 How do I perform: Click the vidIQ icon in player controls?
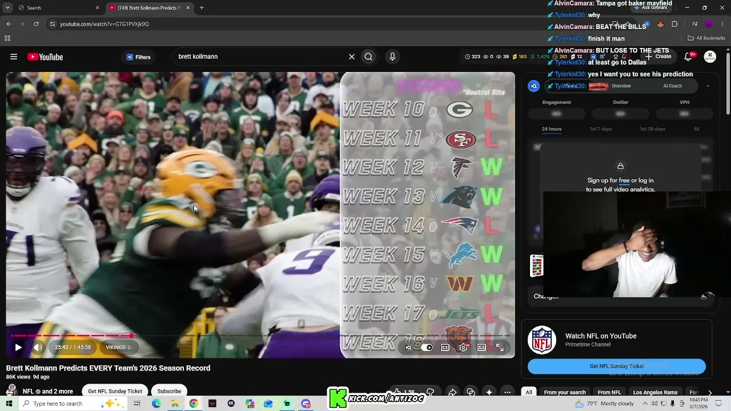click(408, 347)
